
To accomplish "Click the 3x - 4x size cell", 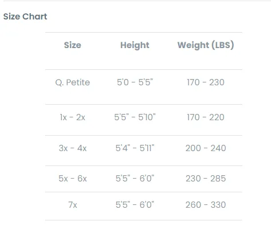I will tap(73, 148).
